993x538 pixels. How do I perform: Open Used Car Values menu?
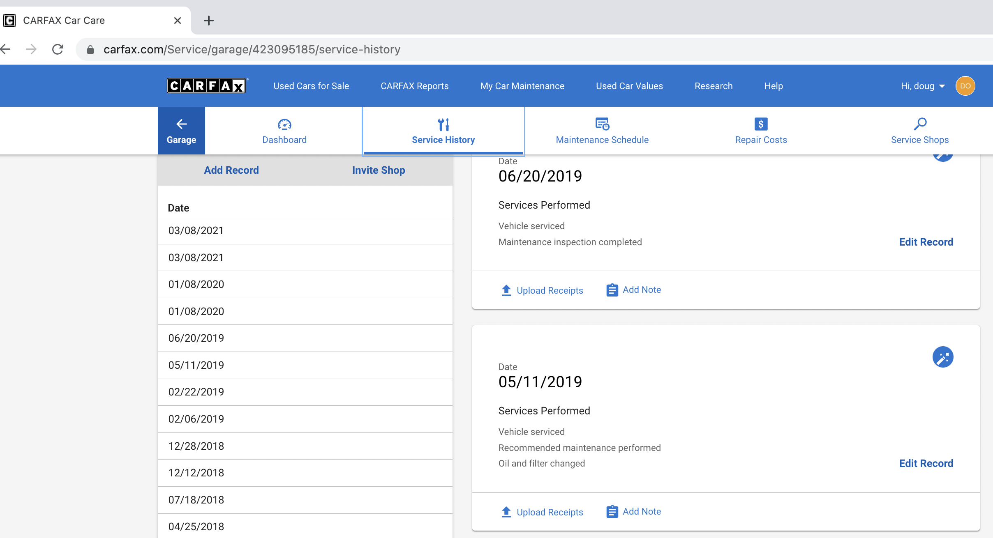click(629, 86)
